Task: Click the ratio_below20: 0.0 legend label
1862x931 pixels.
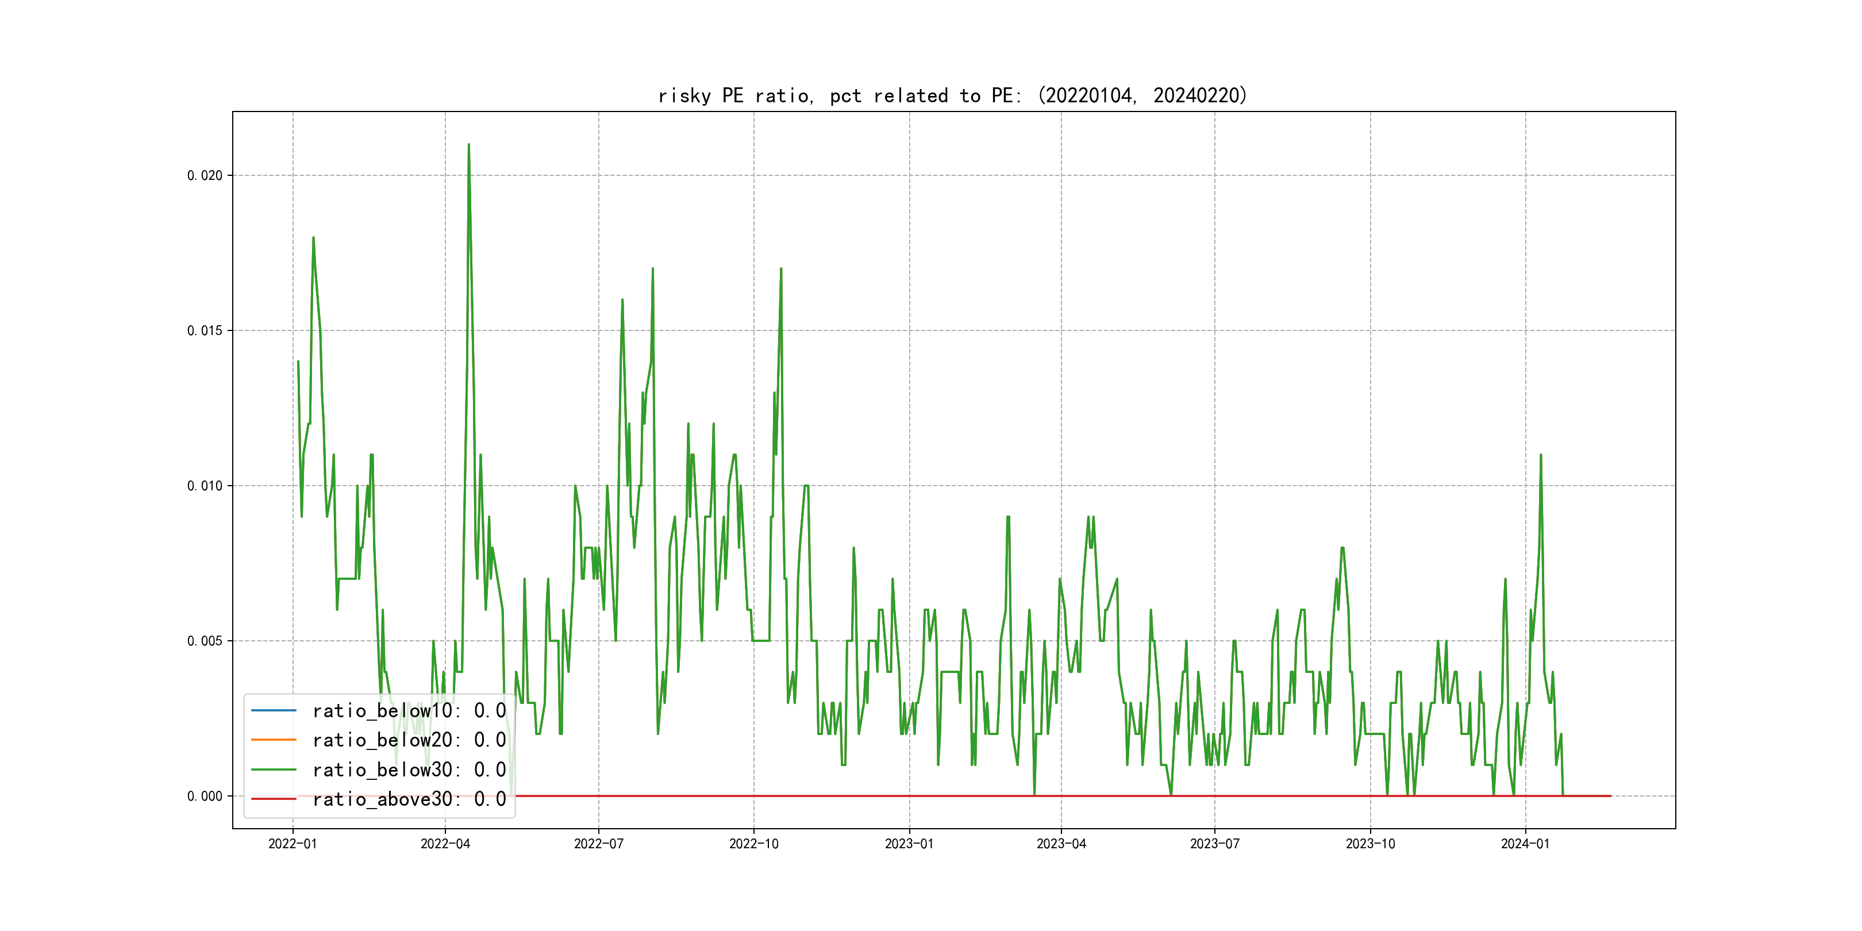Action: 409,740
